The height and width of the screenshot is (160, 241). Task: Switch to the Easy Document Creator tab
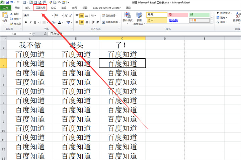pos(107,8)
